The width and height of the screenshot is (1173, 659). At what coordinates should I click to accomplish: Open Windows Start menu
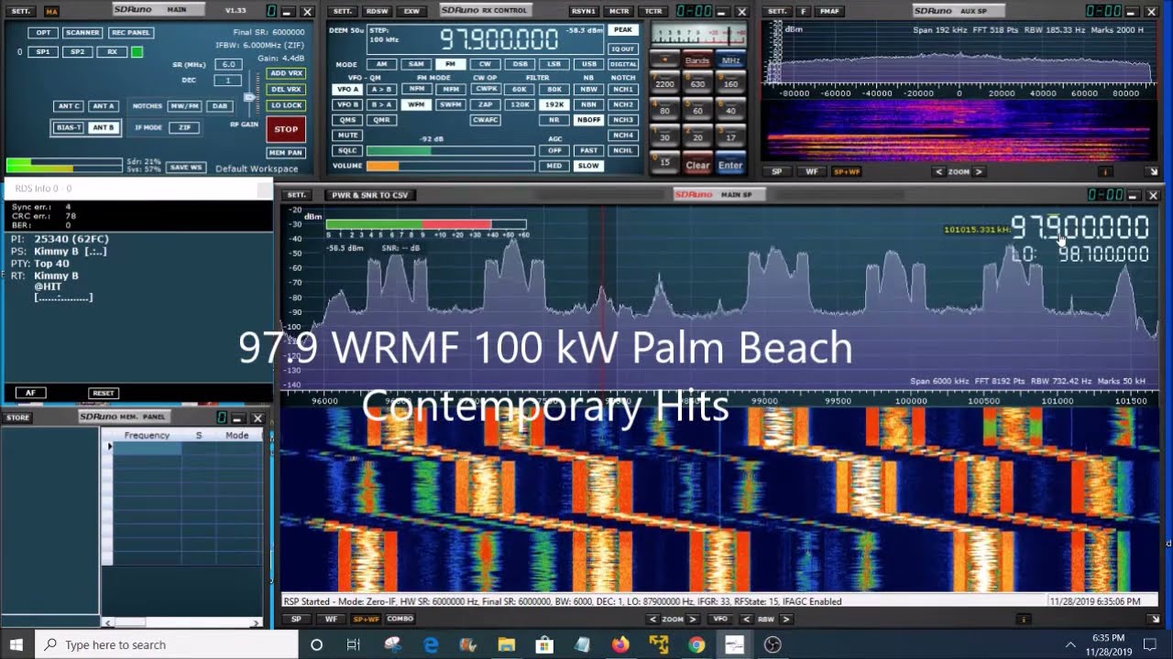click(x=16, y=644)
